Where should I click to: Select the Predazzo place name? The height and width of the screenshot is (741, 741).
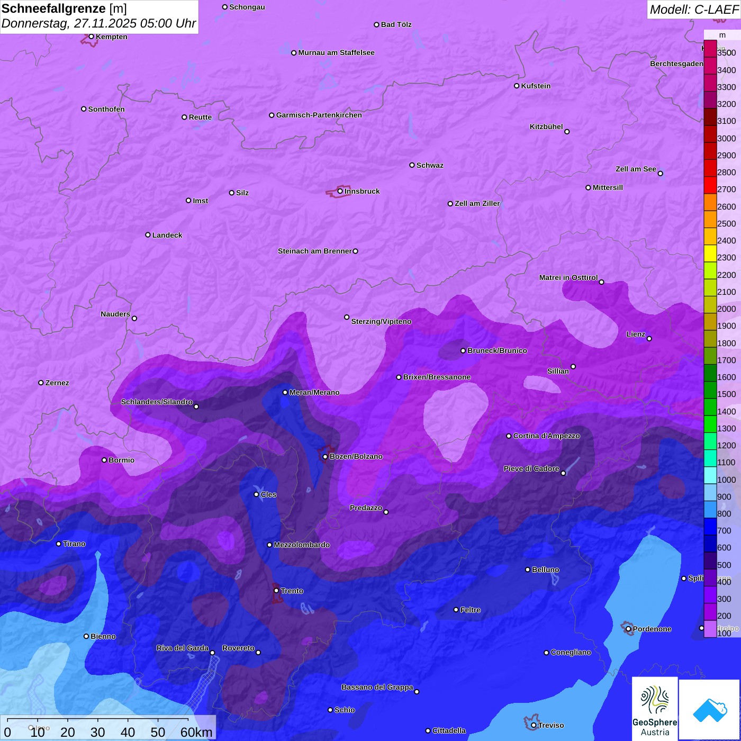pyautogui.click(x=366, y=508)
